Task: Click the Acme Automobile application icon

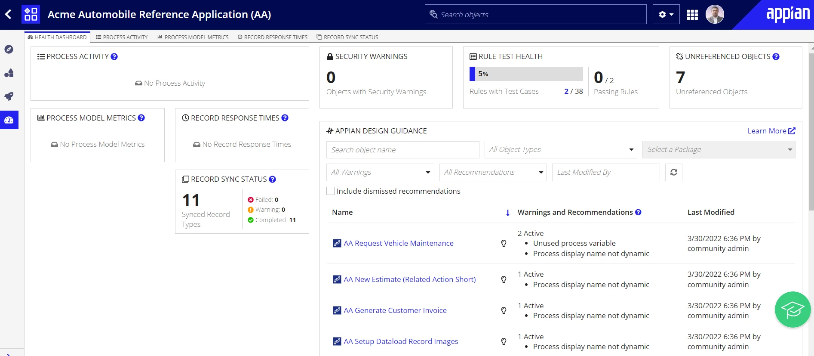Action: point(31,14)
